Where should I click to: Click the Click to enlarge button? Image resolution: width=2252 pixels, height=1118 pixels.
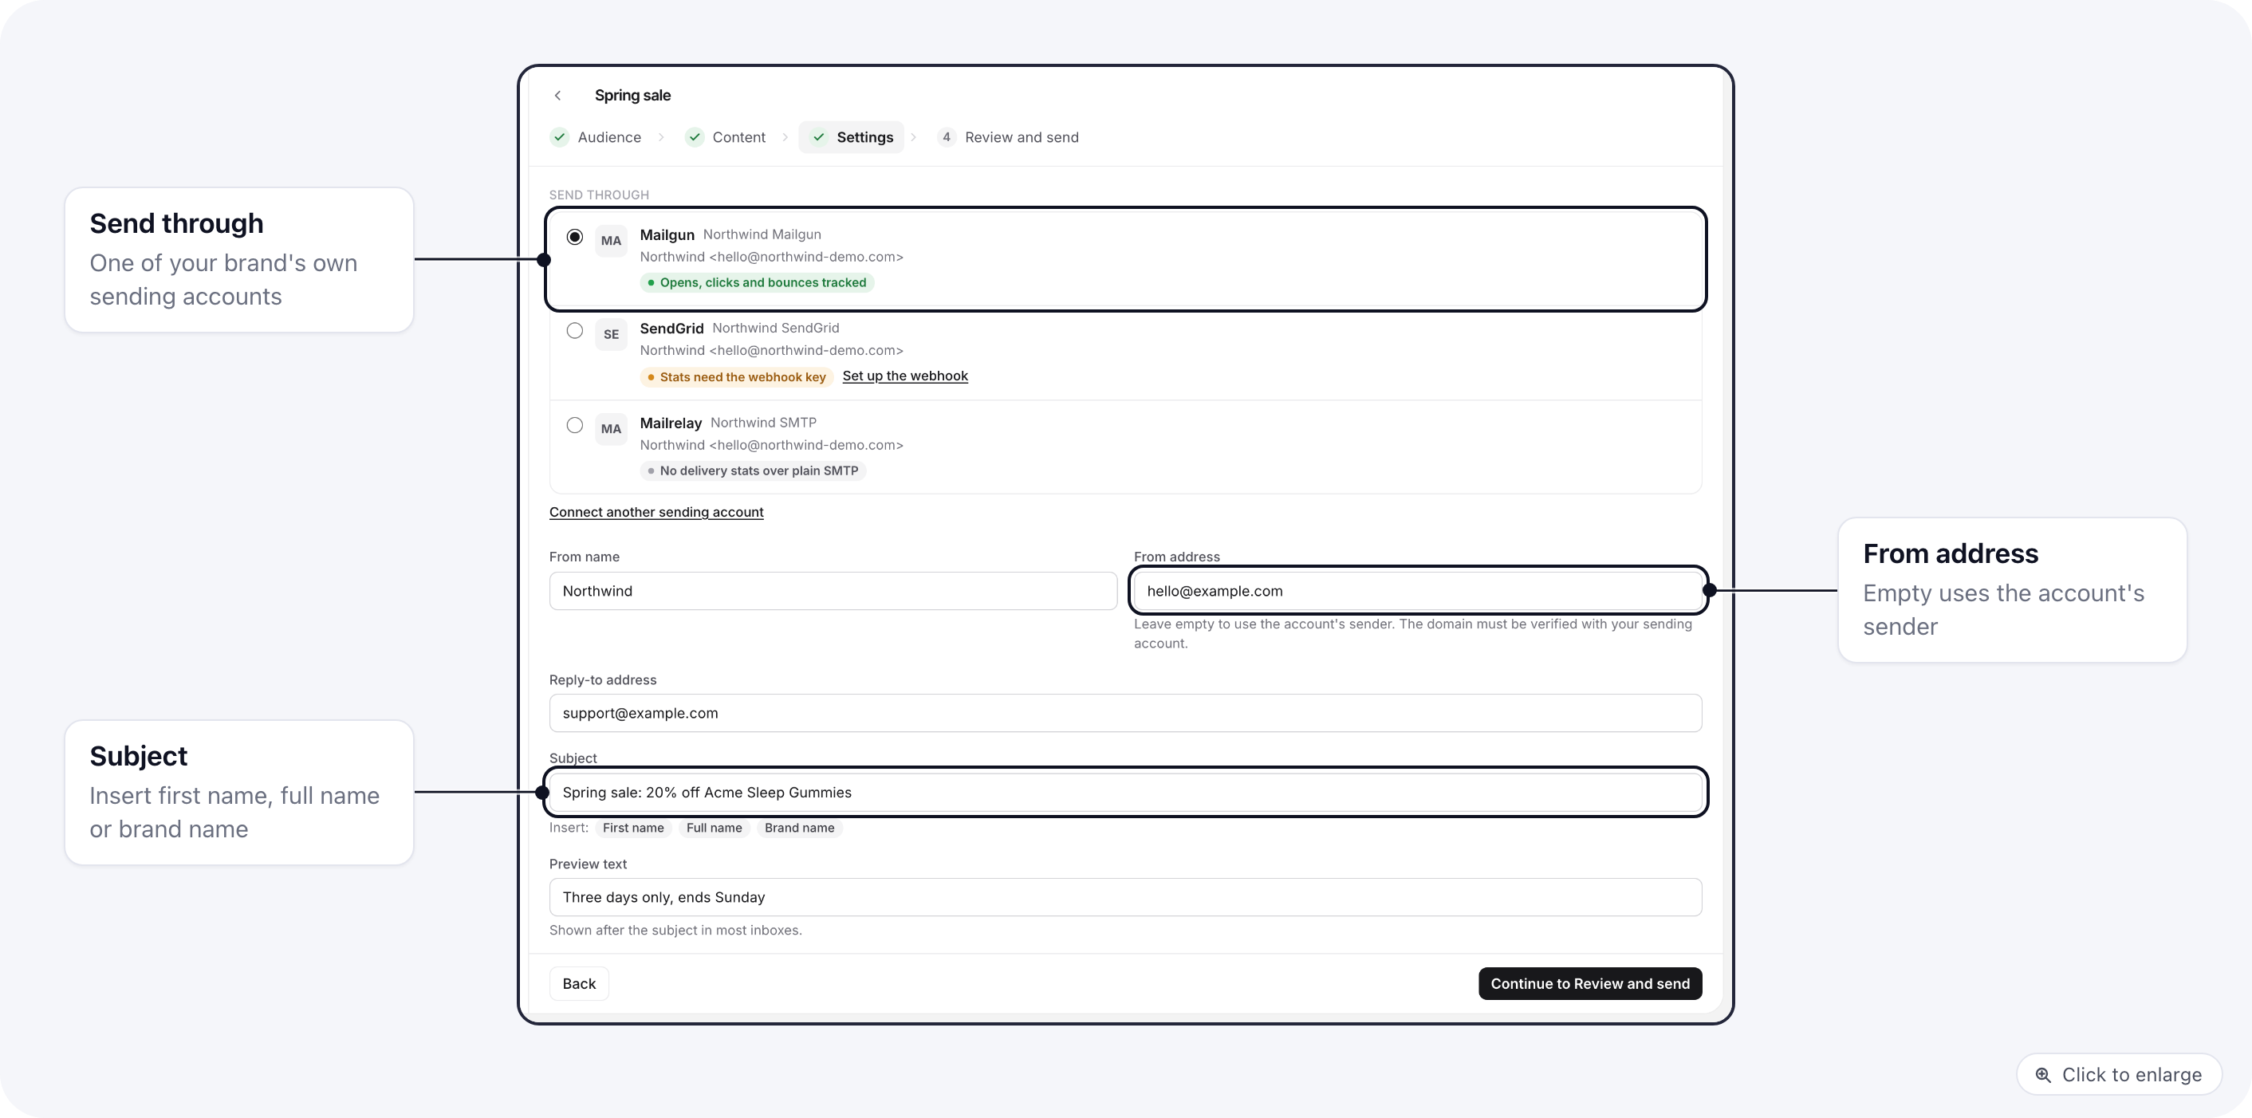(2119, 1074)
